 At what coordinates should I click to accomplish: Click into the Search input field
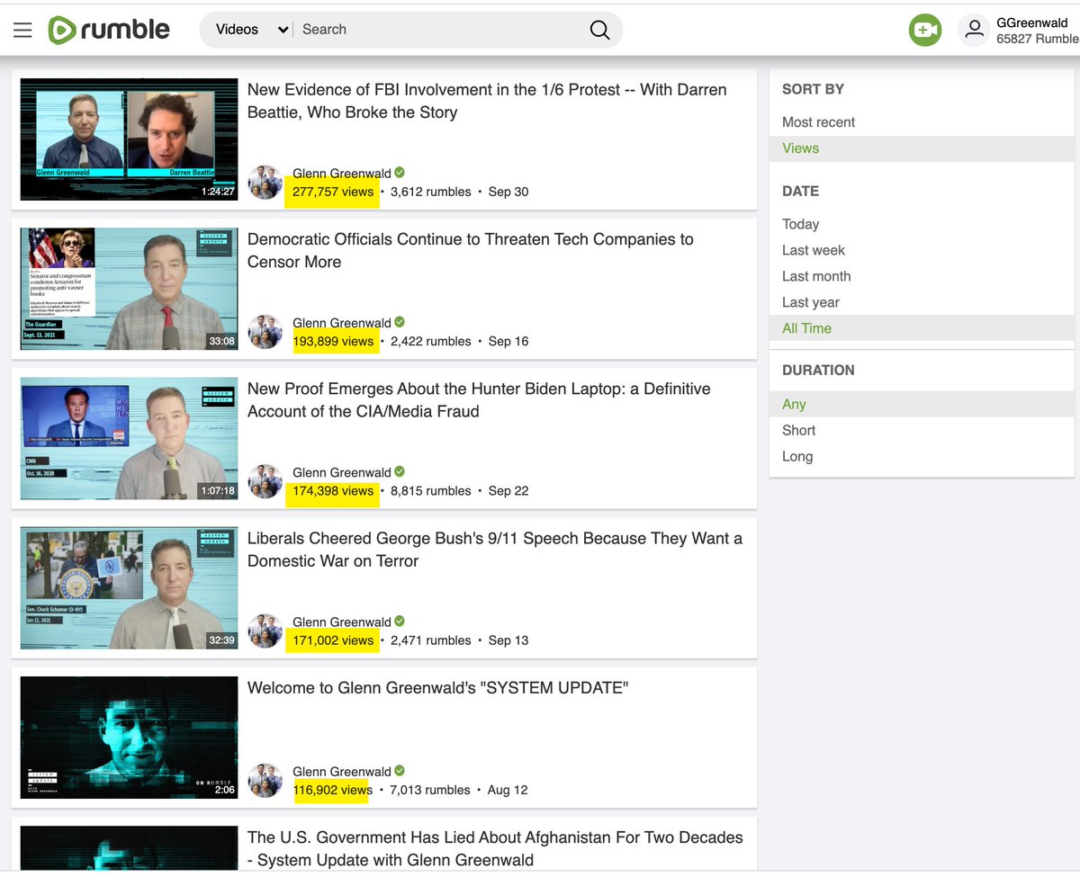pos(441,30)
